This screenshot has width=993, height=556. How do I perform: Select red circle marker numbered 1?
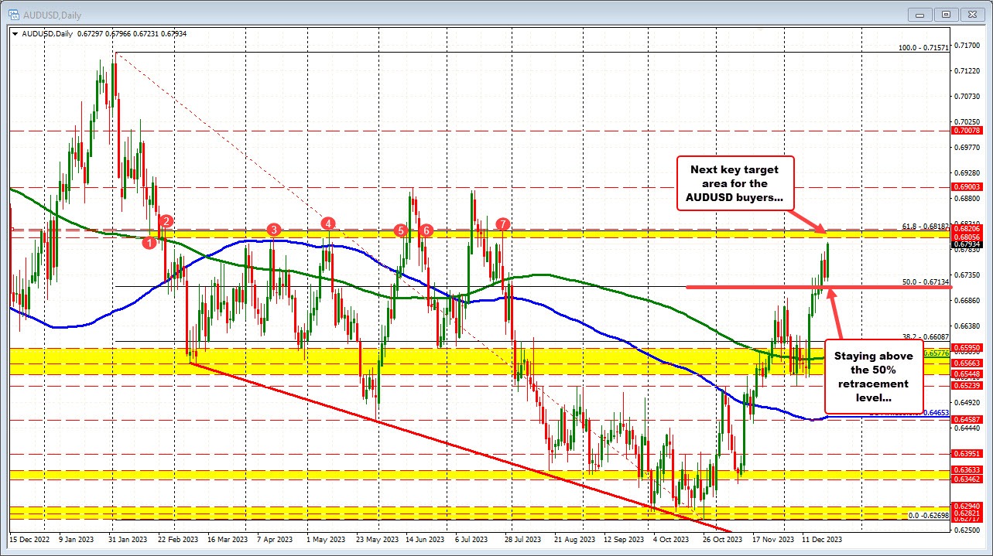(149, 242)
